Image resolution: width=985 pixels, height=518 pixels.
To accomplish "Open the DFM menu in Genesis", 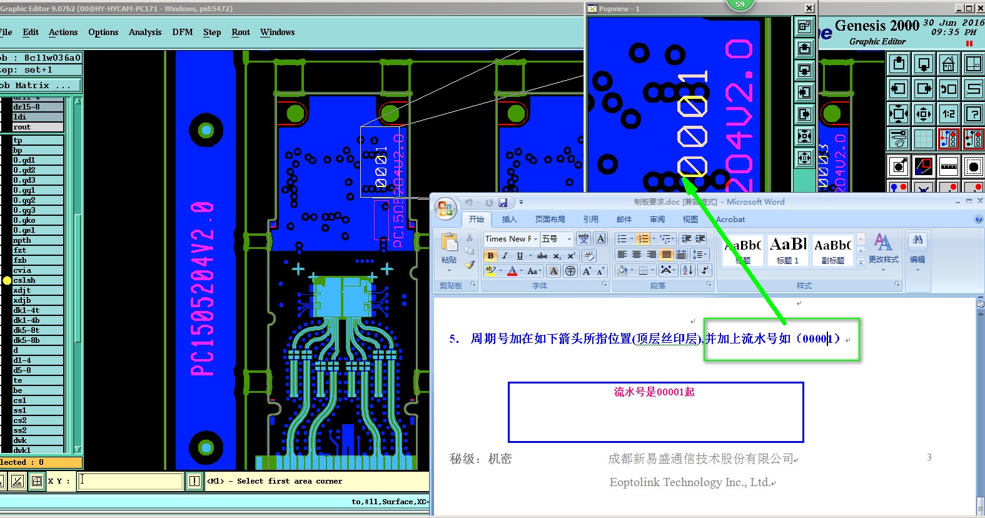I will 183,33.
